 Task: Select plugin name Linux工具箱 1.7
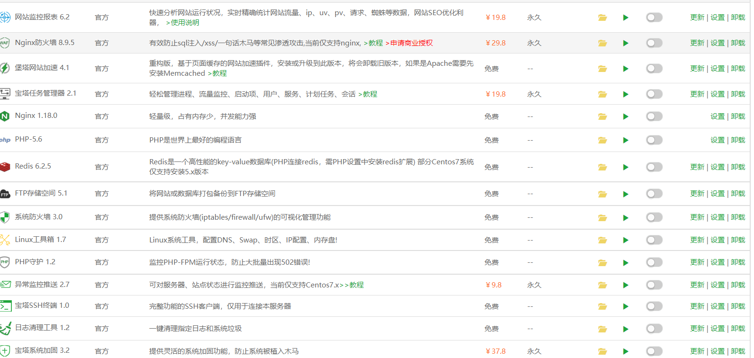[x=40, y=240]
